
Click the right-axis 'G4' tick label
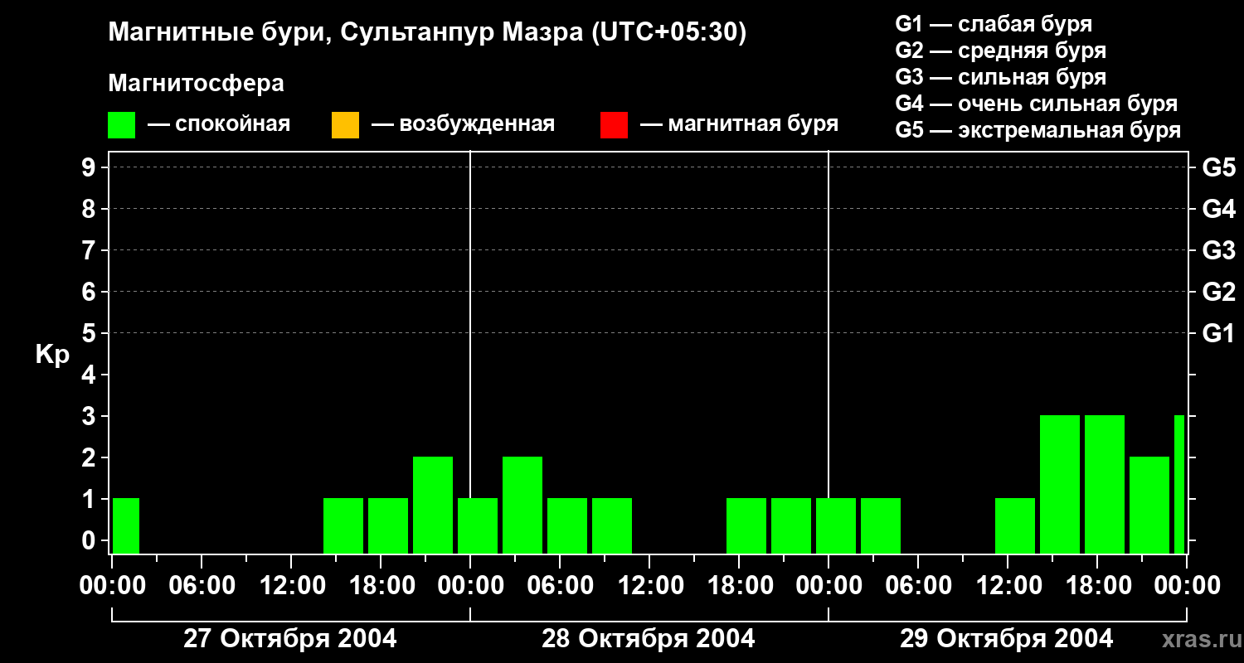click(1219, 209)
